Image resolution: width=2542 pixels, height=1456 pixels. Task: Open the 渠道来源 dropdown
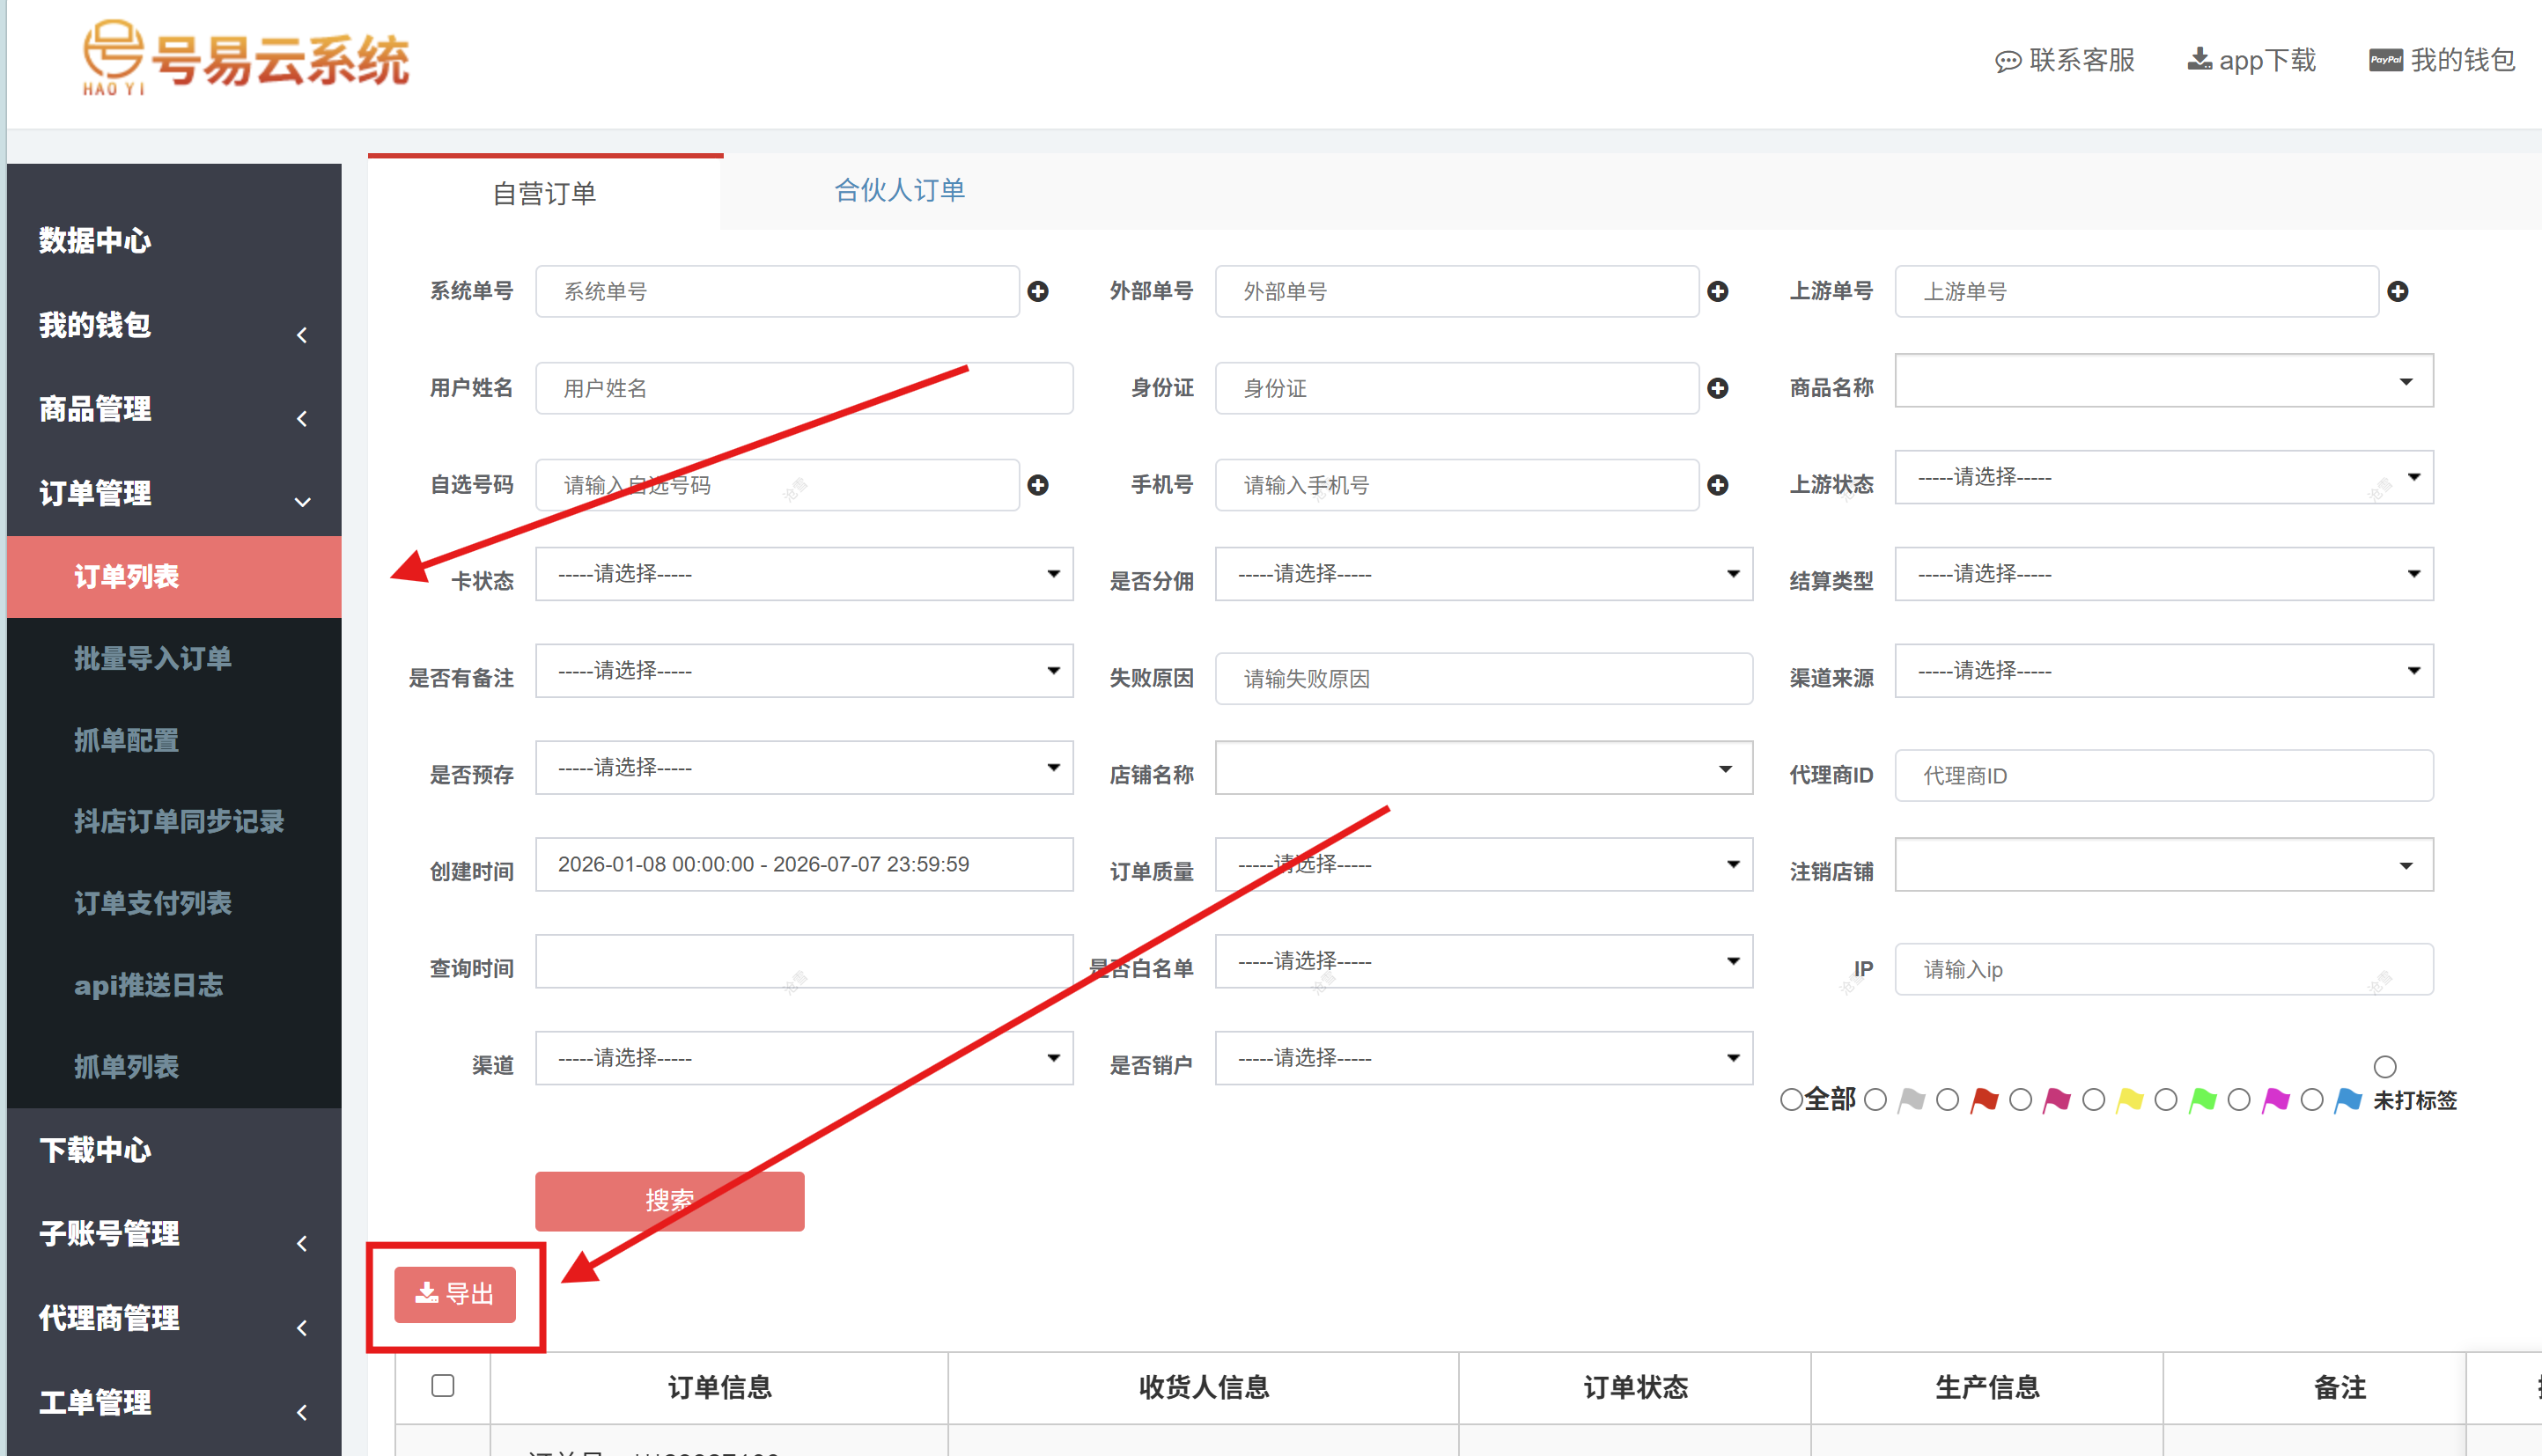click(x=2164, y=671)
